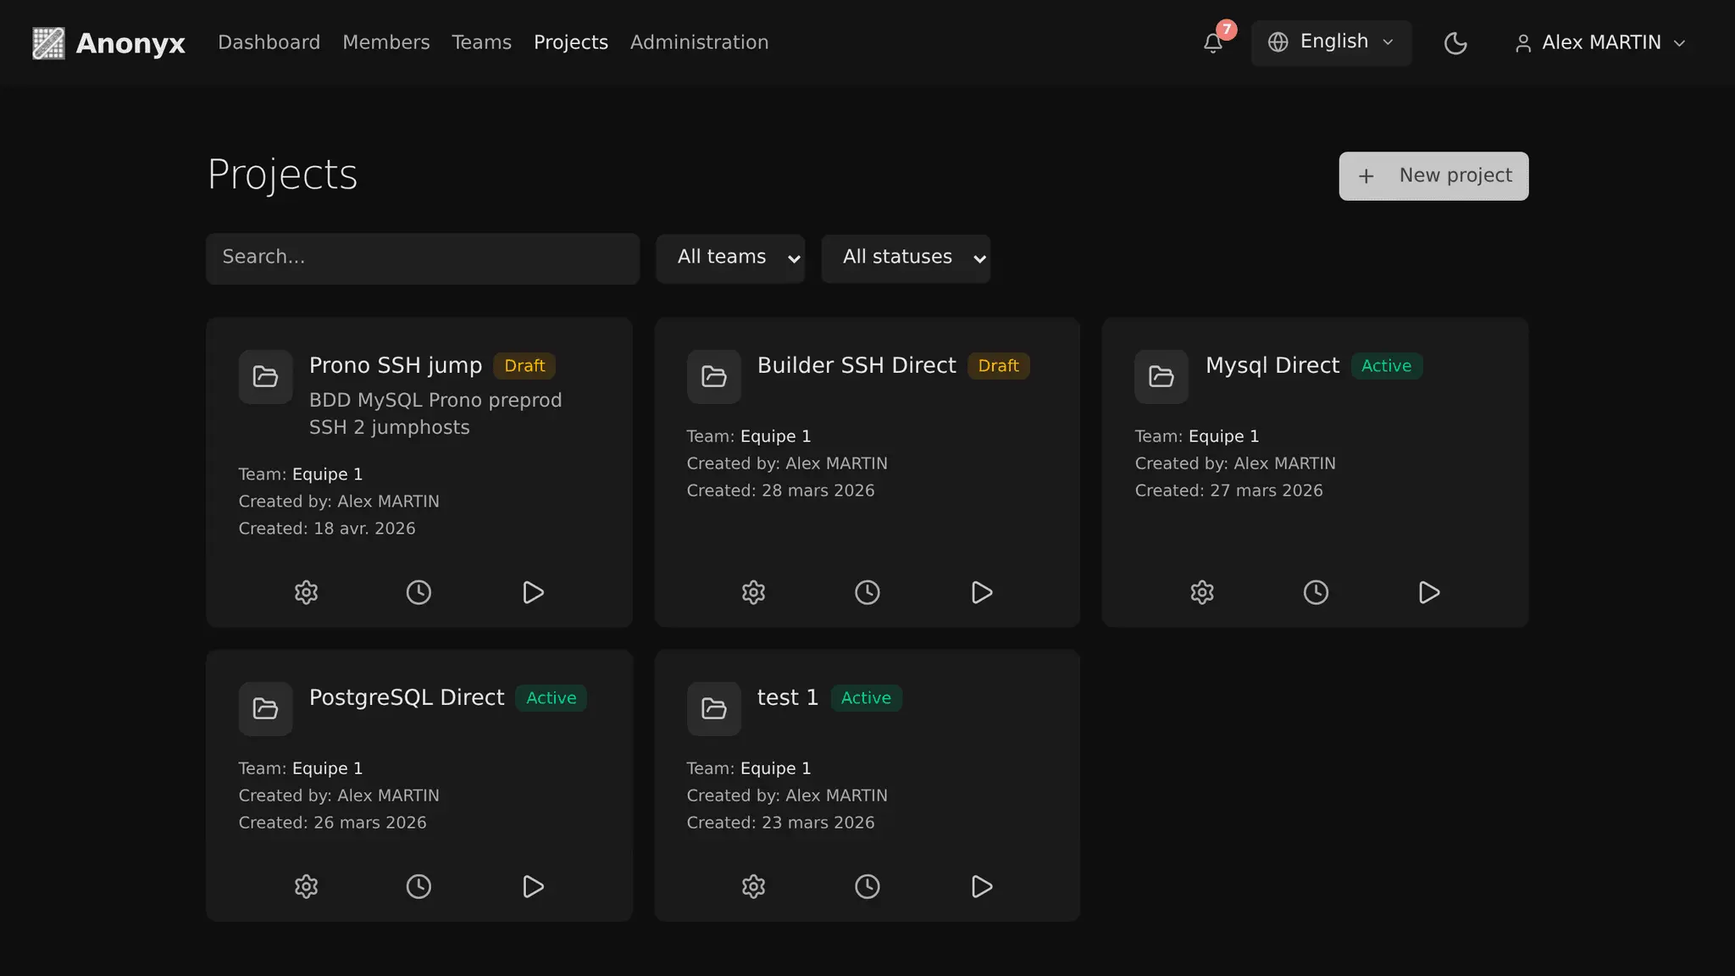Click the Projects page heading
The width and height of the screenshot is (1735, 976).
point(282,175)
